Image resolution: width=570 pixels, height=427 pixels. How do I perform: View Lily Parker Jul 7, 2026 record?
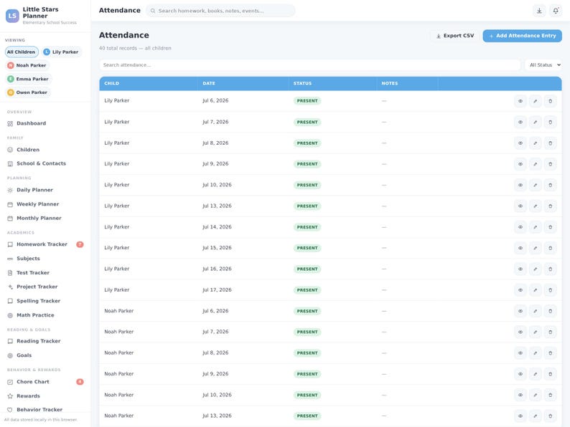[520, 123]
